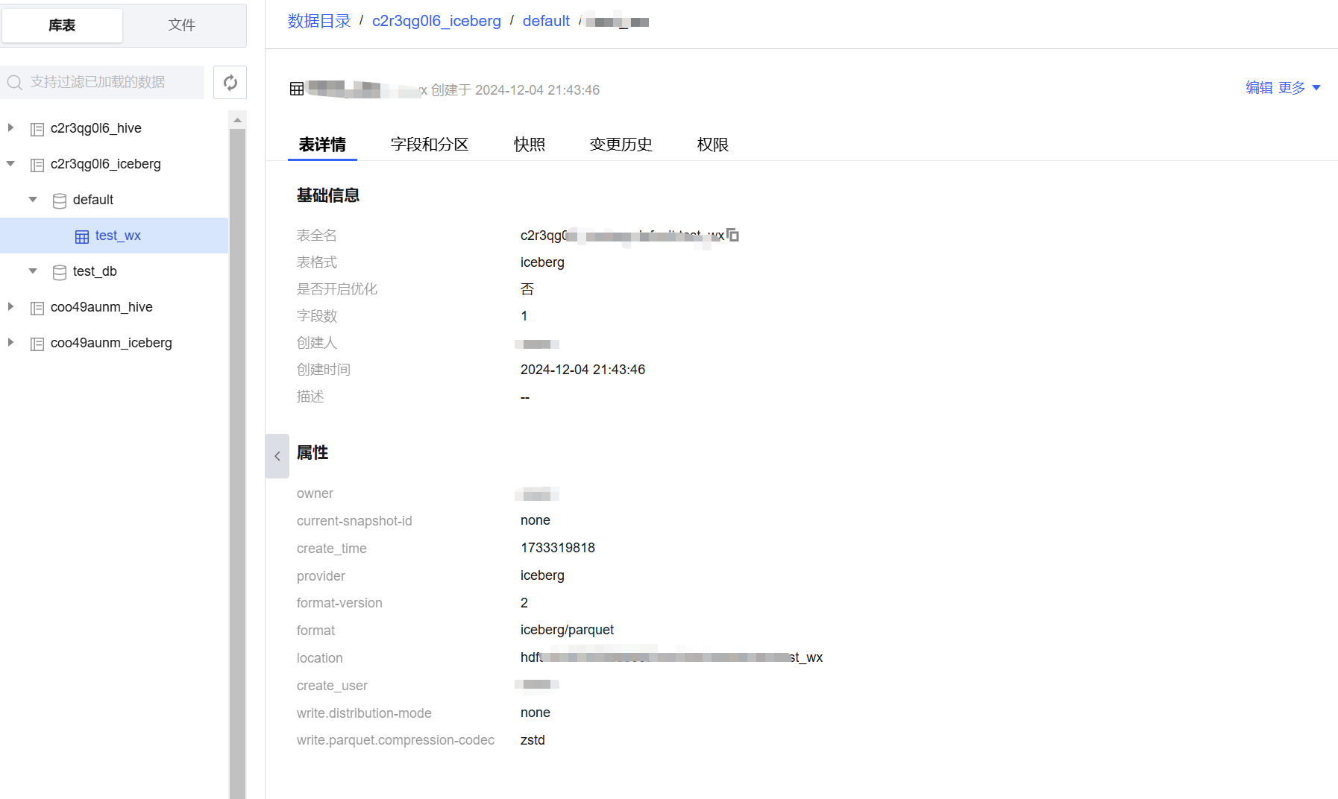Screen dimensions: 1338x799
Task: Click the default database icon
Action: point(60,200)
